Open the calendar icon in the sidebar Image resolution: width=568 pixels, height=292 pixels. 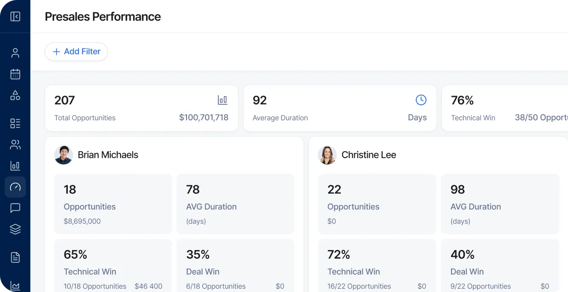[15, 74]
